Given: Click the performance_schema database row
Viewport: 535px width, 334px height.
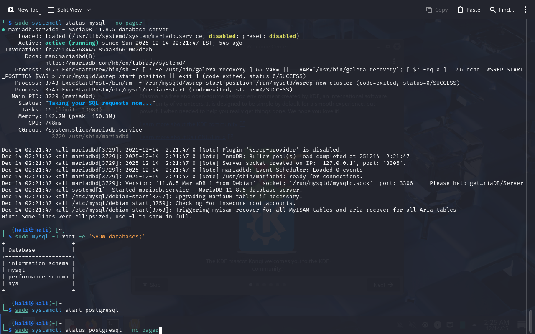Looking at the screenshot, I should tap(38, 277).
